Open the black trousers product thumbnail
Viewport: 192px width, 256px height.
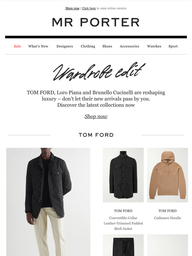[x=123, y=245]
